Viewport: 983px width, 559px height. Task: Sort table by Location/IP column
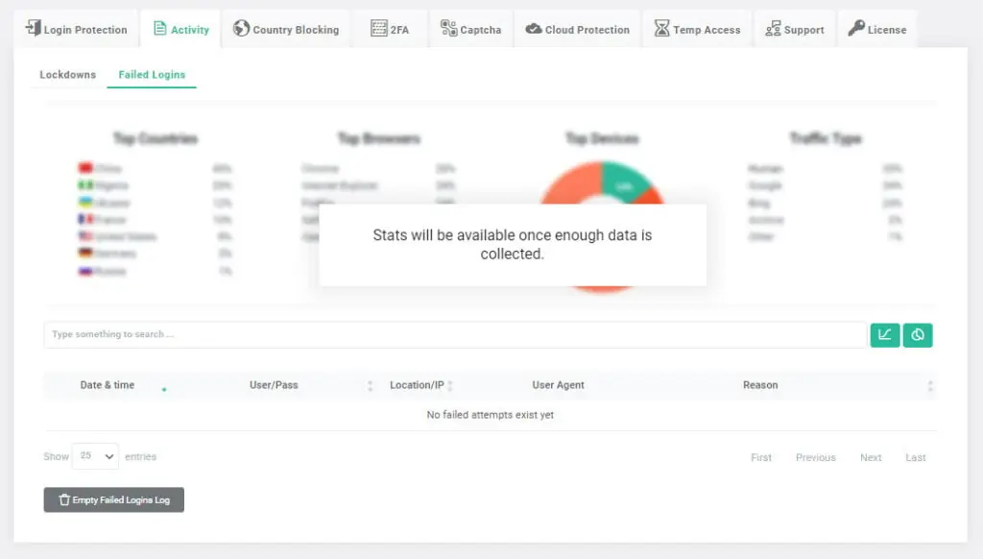point(417,385)
